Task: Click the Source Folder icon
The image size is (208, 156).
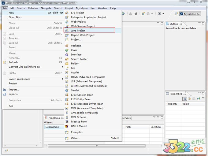Action: click(x=67, y=59)
